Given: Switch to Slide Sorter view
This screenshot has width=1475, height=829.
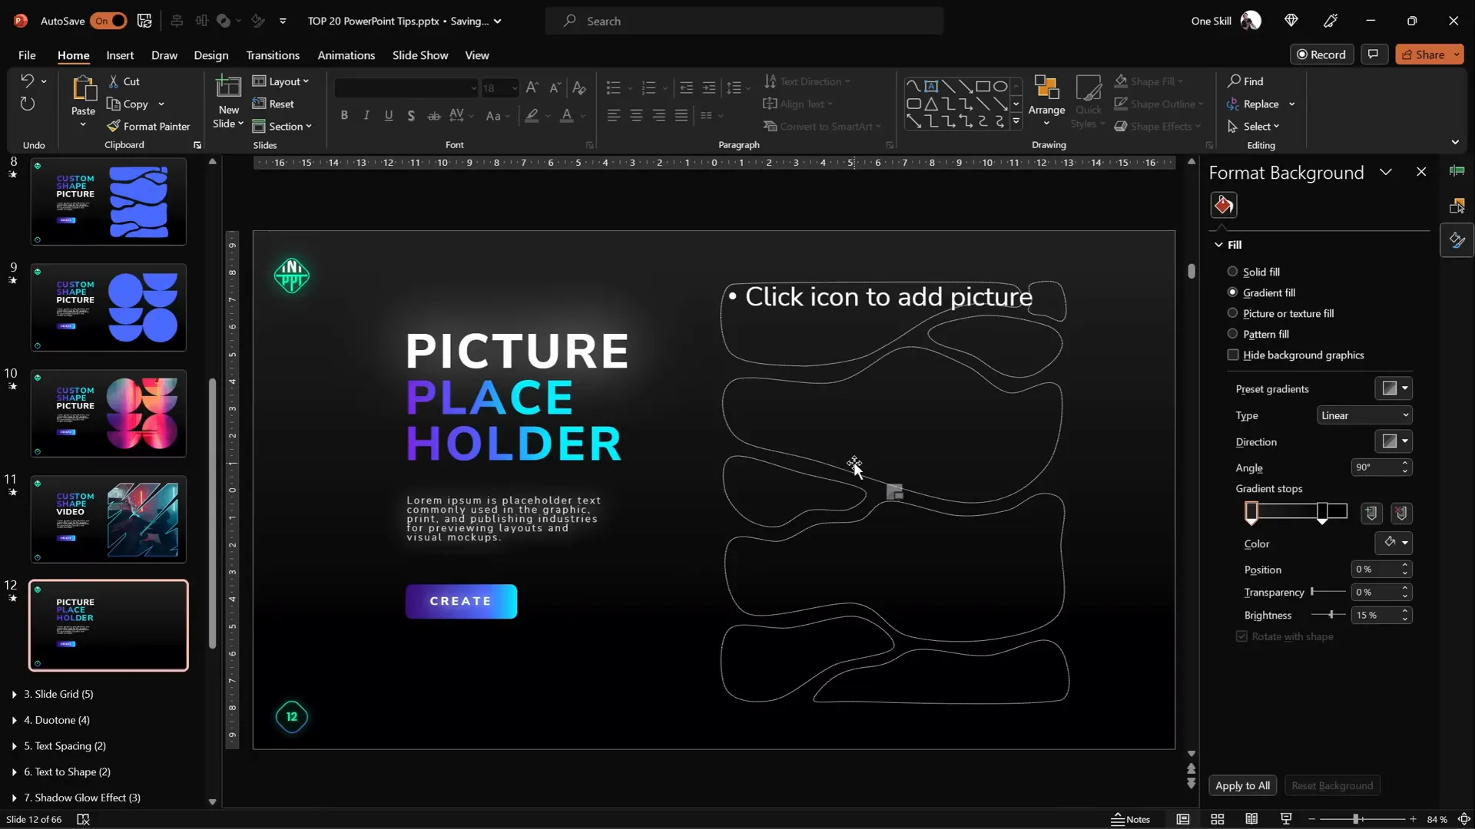Looking at the screenshot, I should (1217, 819).
